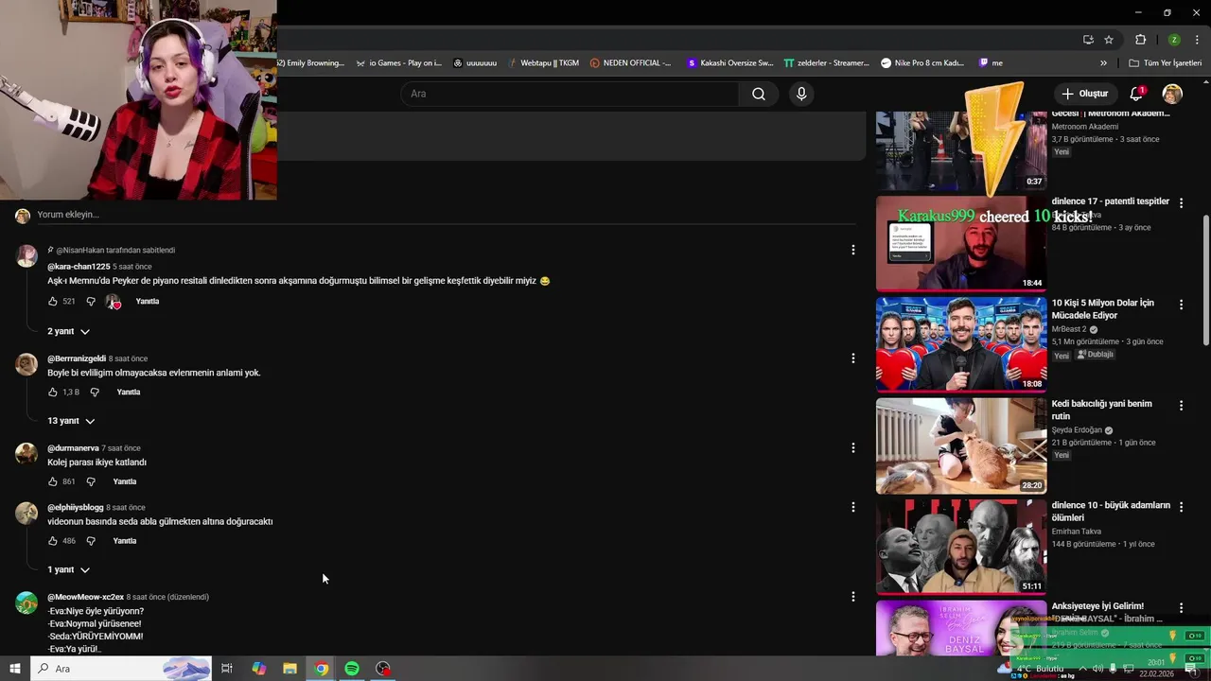Open the 'Webtapu || TKGM' bookmark
This screenshot has width=1211, height=681.
(x=549, y=63)
